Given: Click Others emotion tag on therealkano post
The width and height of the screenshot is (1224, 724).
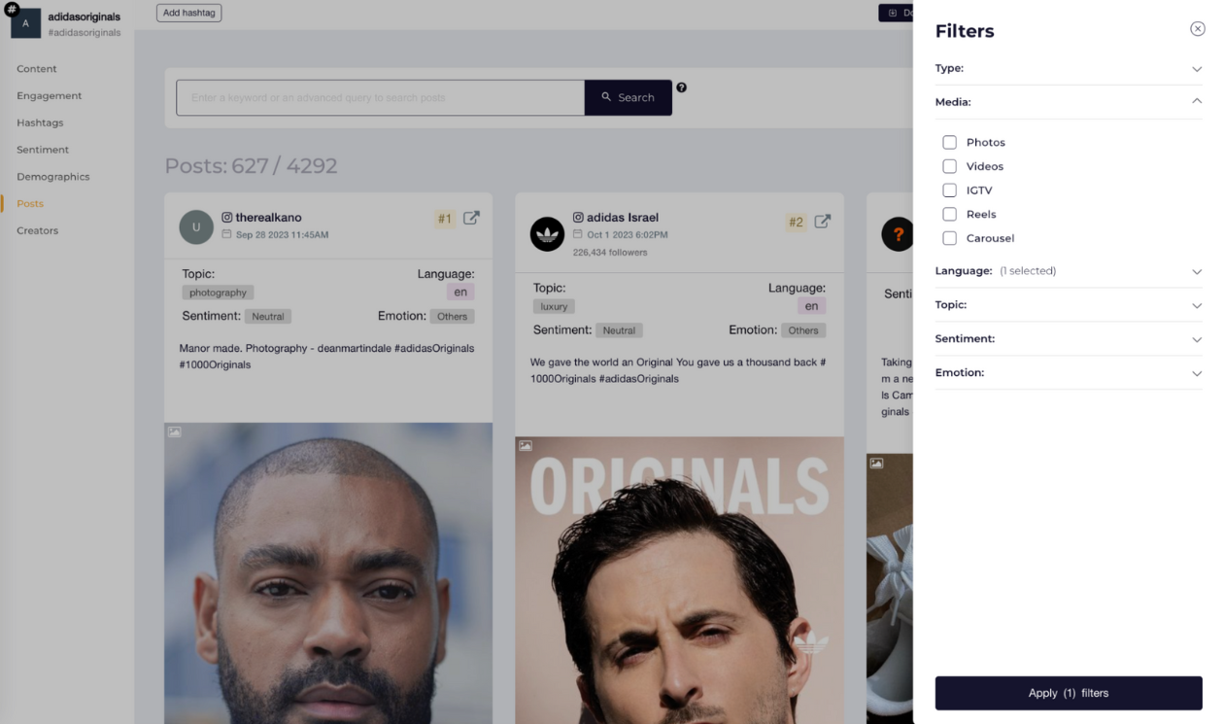Looking at the screenshot, I should (452, 317).
